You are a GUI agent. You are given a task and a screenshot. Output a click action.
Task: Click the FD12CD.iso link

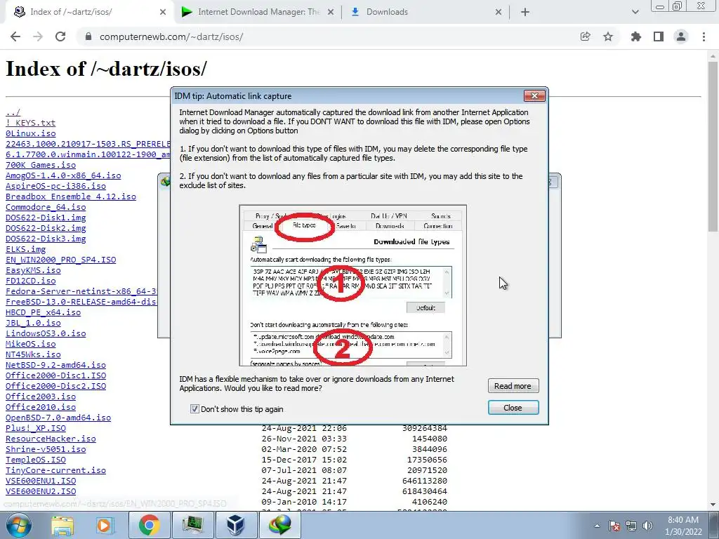click(31, 281)
